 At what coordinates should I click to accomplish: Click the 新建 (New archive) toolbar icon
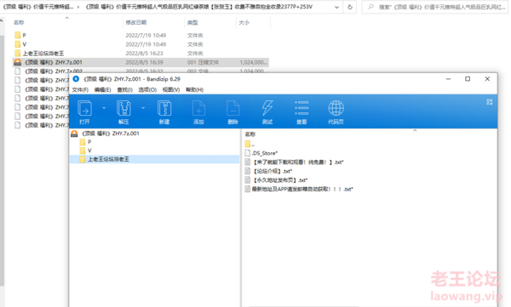coord(164,108)
